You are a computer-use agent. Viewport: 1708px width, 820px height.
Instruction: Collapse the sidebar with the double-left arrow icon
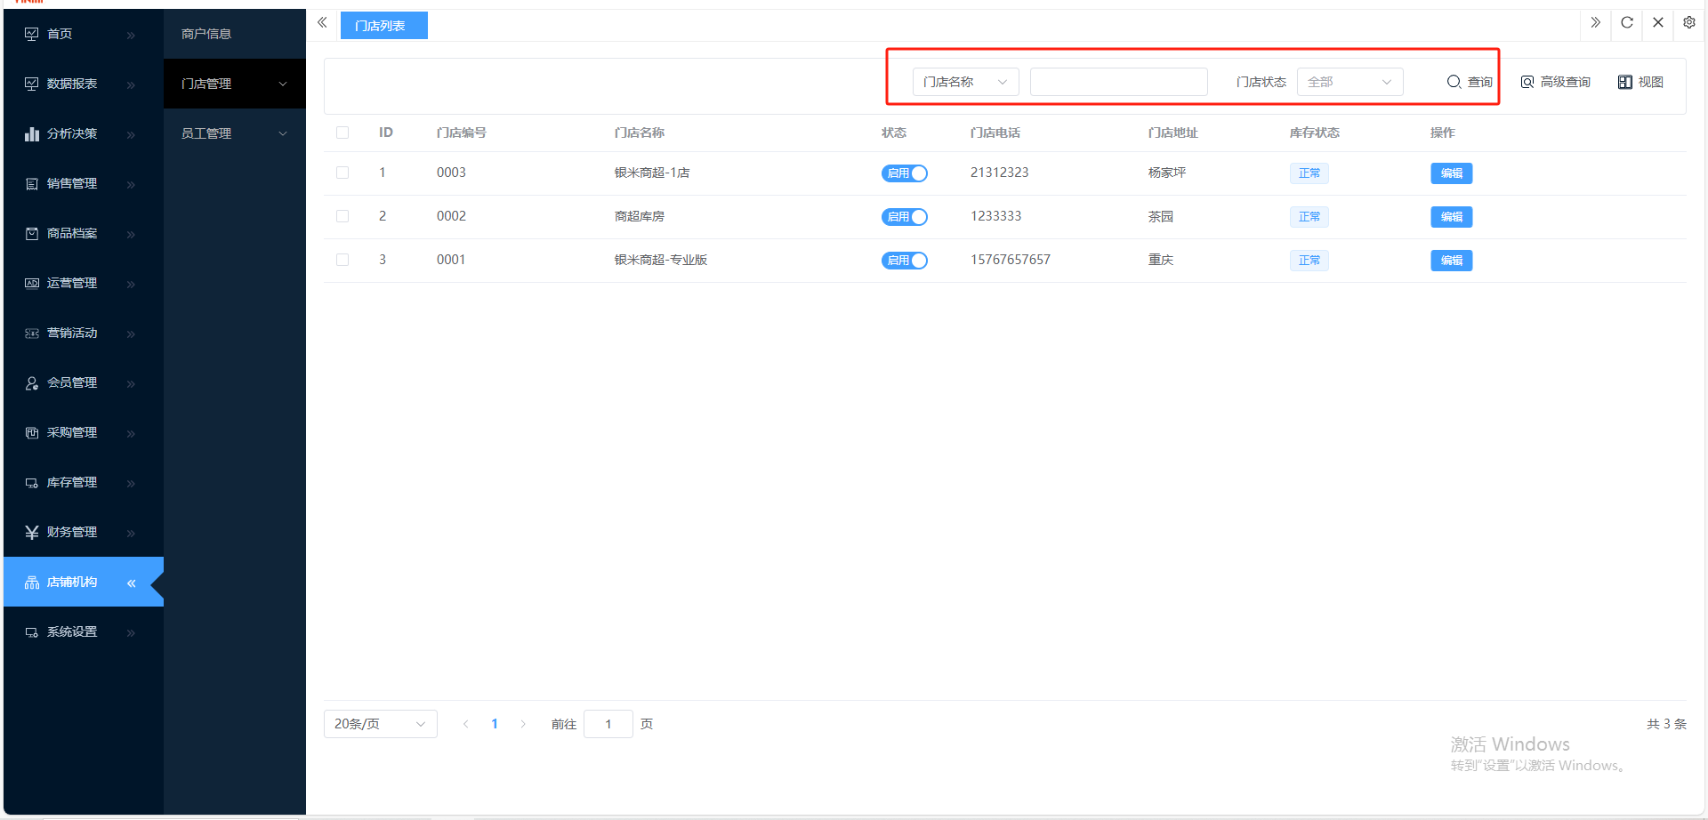[322, 23]
